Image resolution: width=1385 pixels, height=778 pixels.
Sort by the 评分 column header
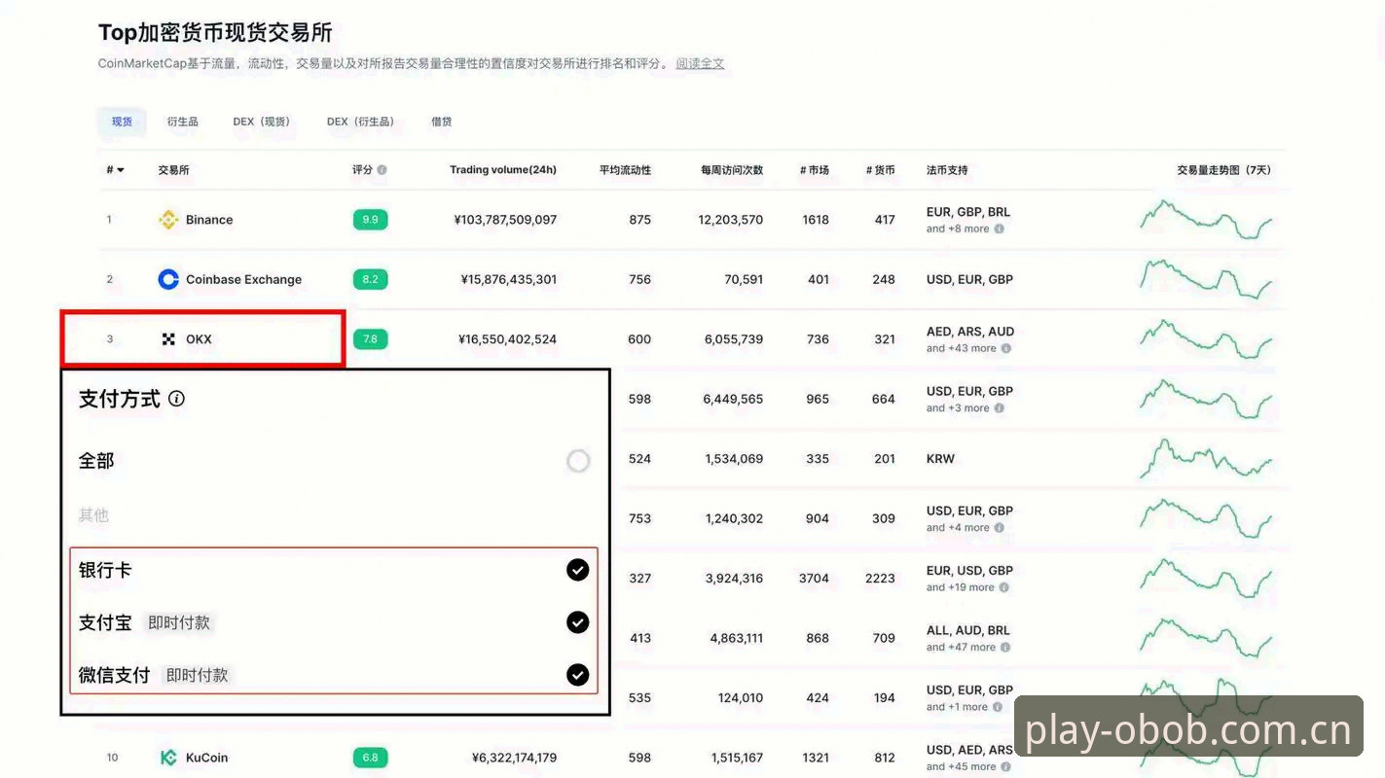point(363,170)
